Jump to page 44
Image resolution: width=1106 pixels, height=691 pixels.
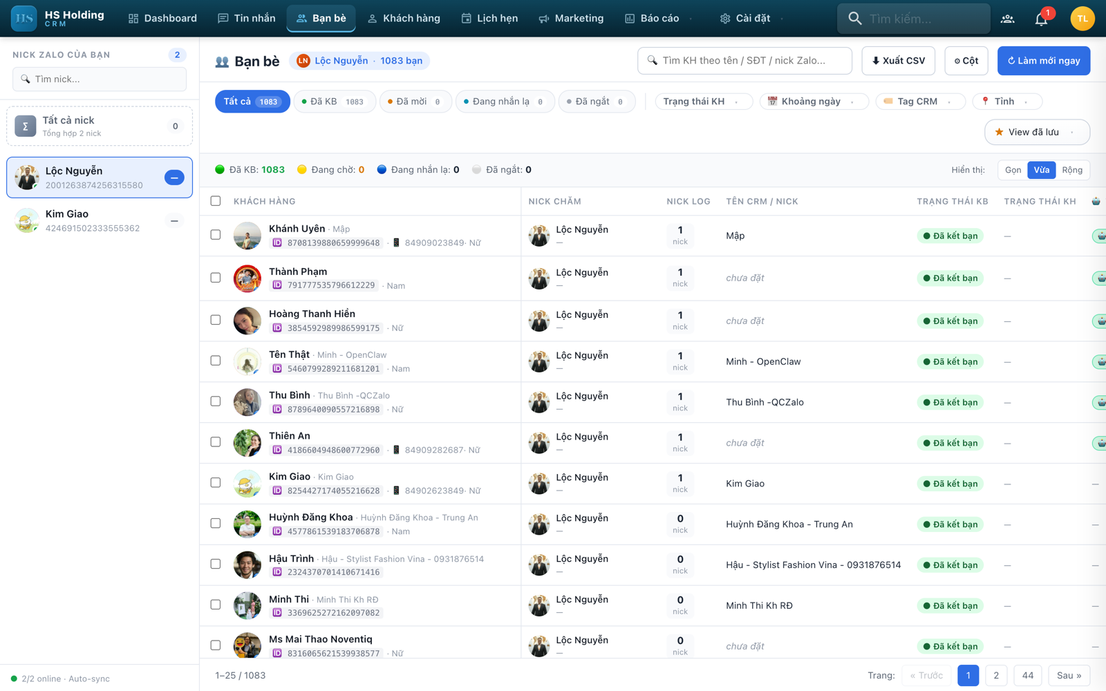(1028, 675)
